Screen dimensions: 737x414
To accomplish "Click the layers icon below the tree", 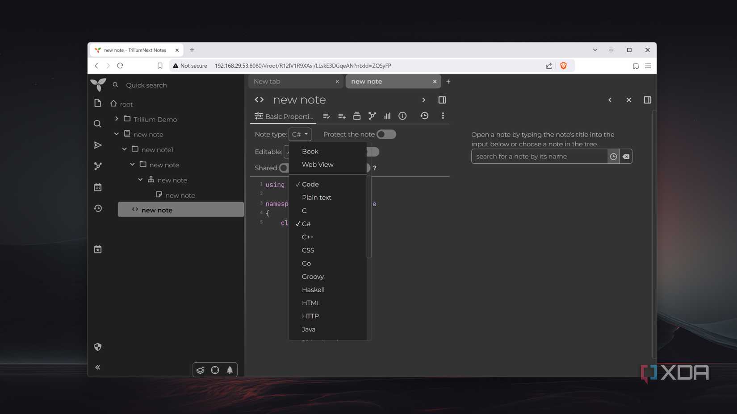I will [x=200, y=370].
